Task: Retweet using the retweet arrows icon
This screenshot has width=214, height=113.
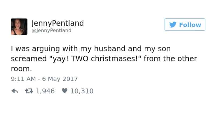Action: pyautogui.click(x=29, y=91)
